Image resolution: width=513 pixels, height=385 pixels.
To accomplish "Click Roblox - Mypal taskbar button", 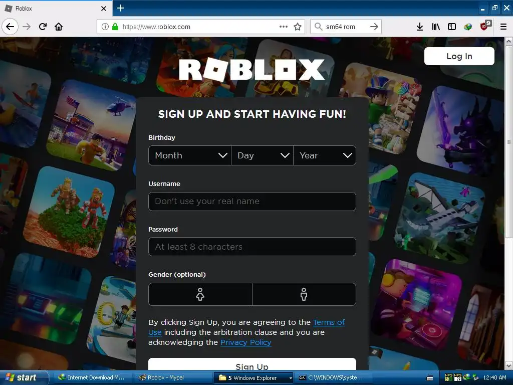I will pos(173,378).
